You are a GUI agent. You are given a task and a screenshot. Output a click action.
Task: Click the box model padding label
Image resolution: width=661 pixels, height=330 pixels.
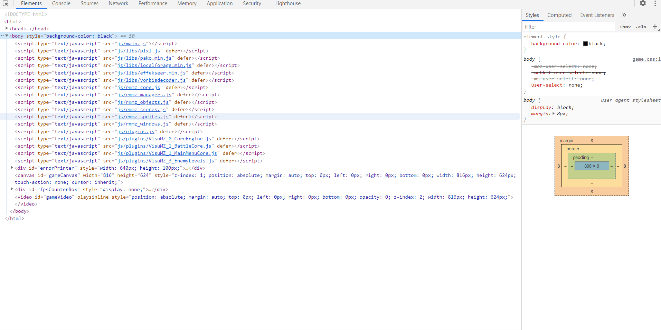point(581,158)
